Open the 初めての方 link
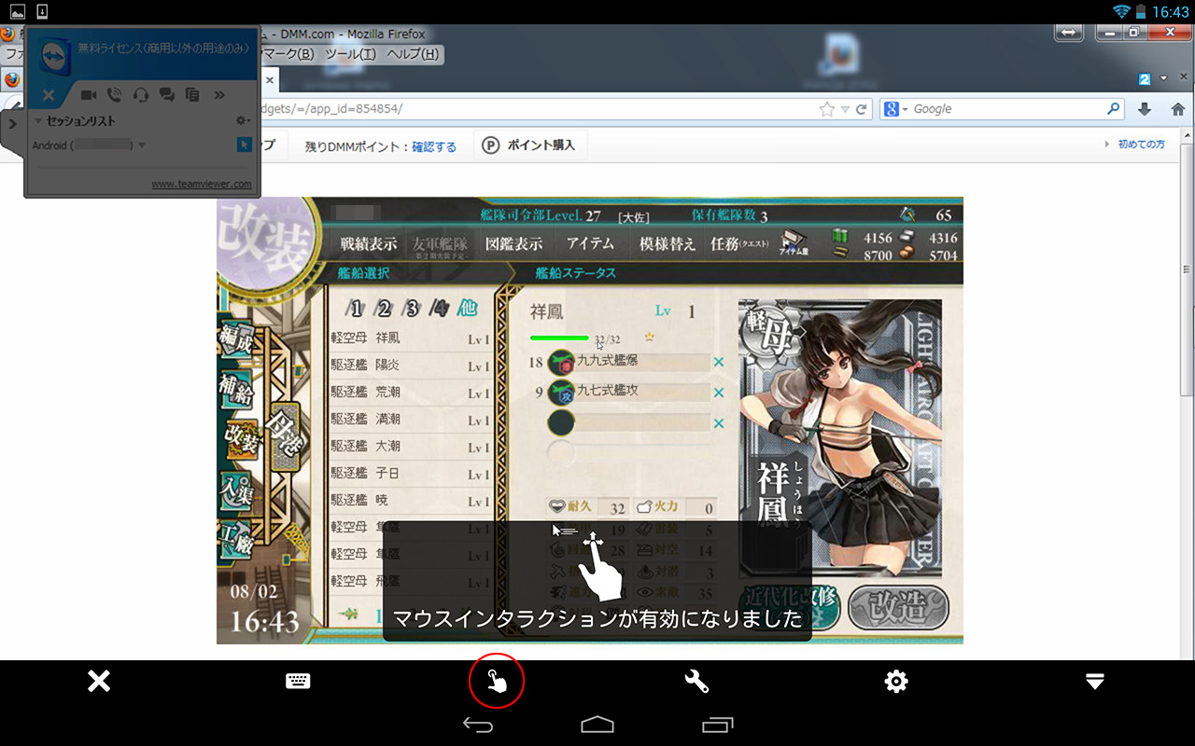The width and height of the screenshot is (1195, 746). click(x=1141, y=145)
